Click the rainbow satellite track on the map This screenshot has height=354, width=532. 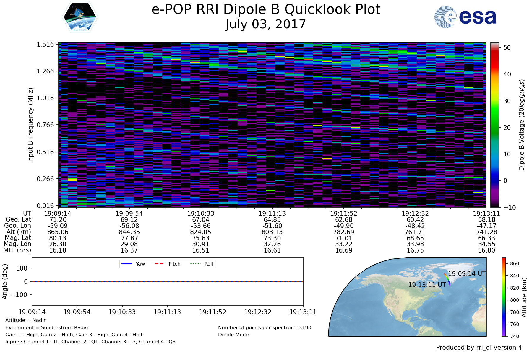[447, 279]
